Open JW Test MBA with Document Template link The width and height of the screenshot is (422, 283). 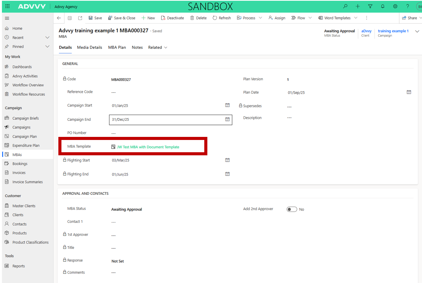pyautogui.click(x=148, y=147)
